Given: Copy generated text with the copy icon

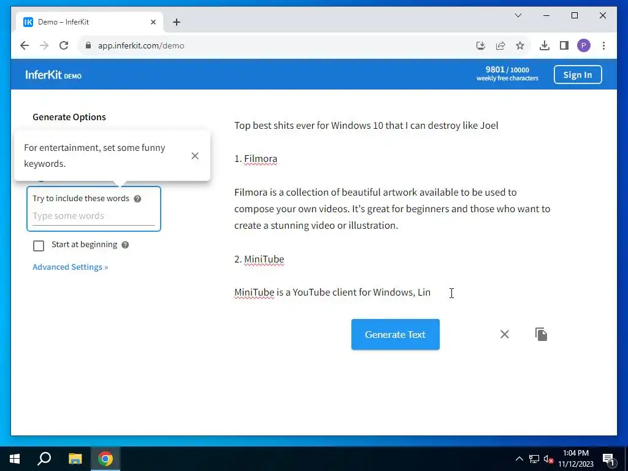Looking at the screenshot, I should [541, 334].
